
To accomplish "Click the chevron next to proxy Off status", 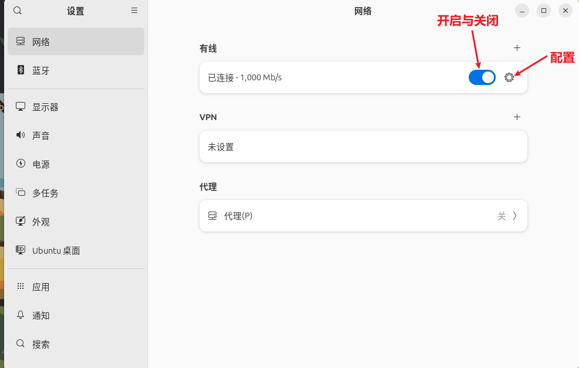I will tap(515, 216).
